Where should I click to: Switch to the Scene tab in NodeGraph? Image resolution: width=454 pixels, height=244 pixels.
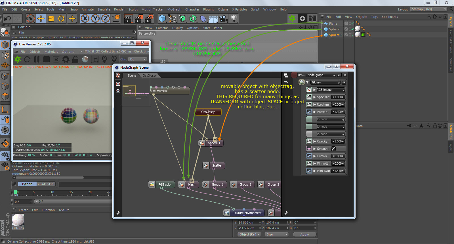[x=132, y=75]
